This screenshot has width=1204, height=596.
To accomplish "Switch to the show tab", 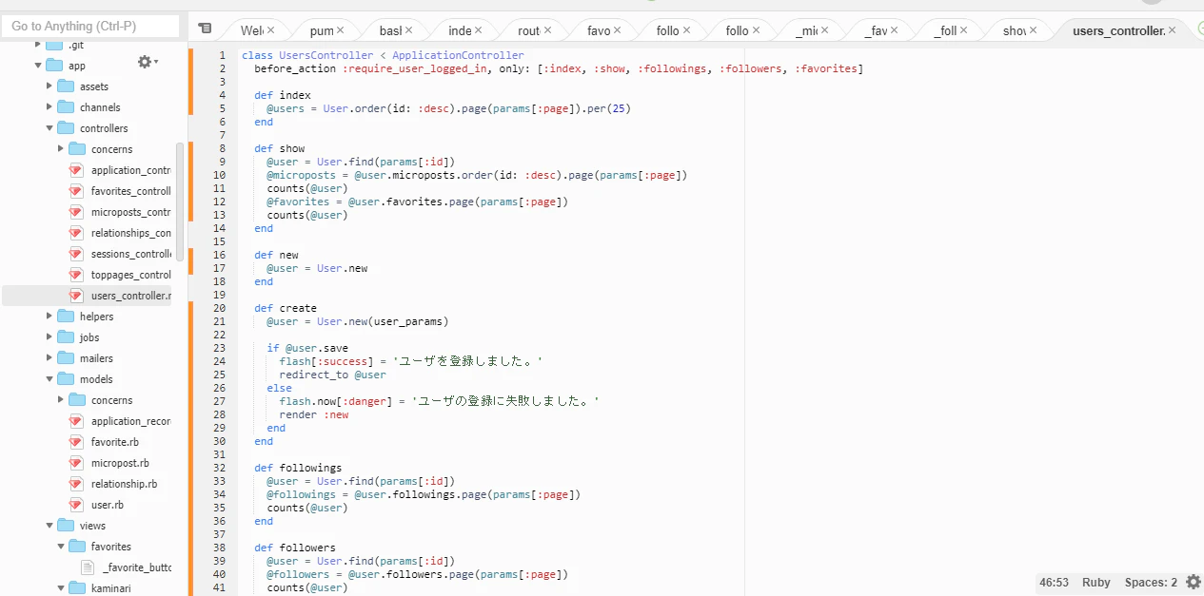I will (1015, 30).
